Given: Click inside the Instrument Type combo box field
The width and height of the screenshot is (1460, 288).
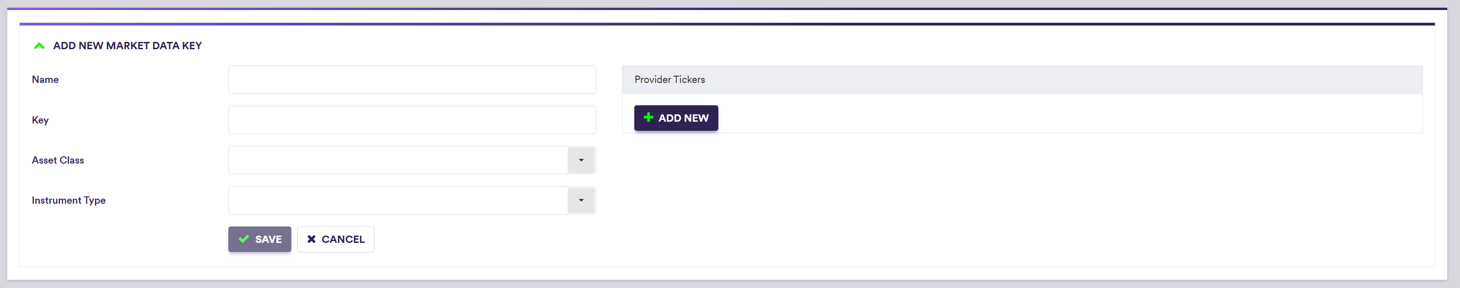Looking at the screenshot, I should (397, 201).
